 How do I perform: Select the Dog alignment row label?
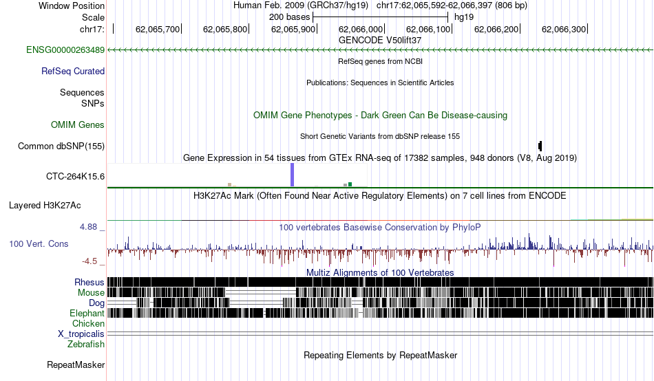click(x=96, y=303)
